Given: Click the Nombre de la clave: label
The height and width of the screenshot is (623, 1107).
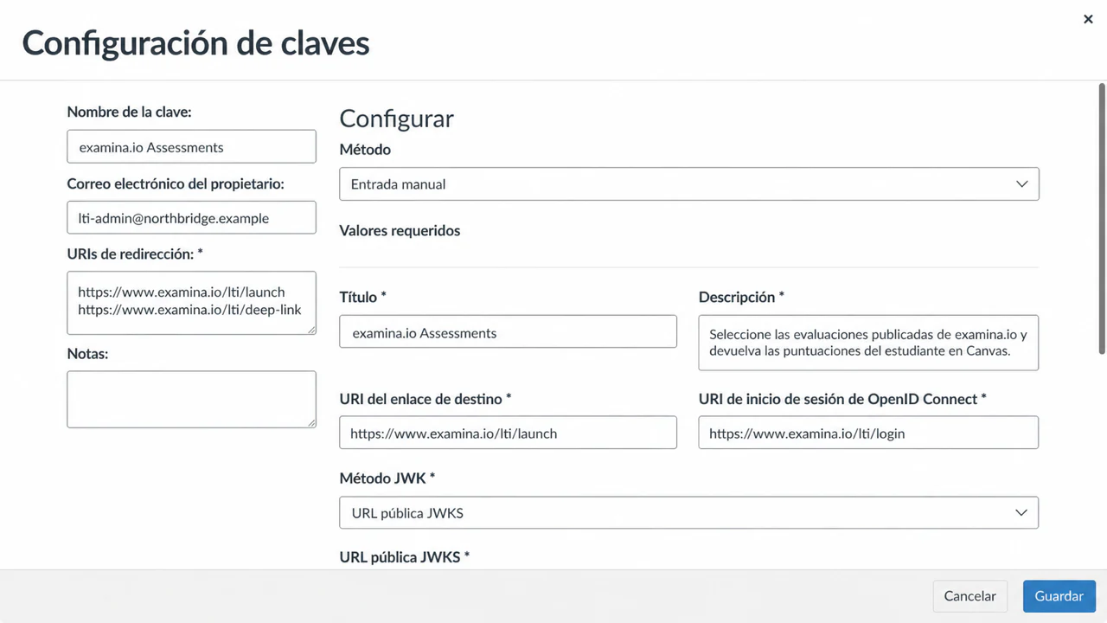Looking at the screenshot, I should tap(129, 112).
